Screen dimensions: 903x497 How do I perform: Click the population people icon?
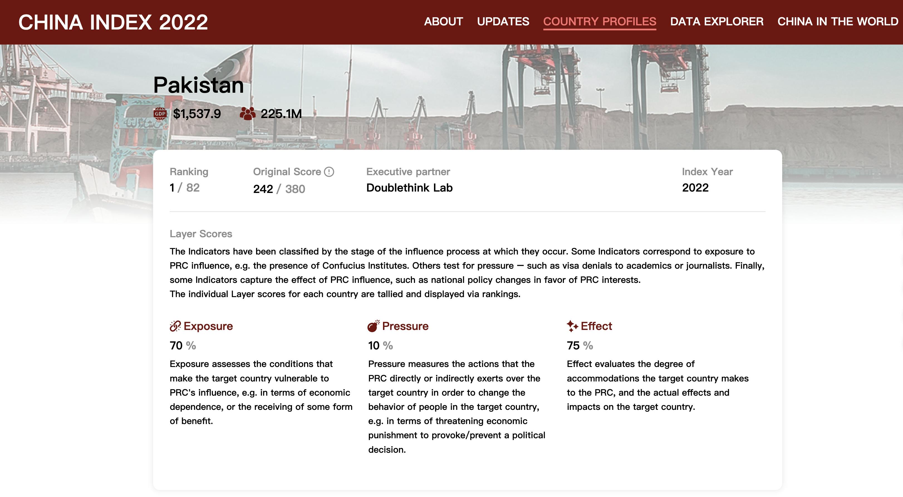tap(247, 114)
